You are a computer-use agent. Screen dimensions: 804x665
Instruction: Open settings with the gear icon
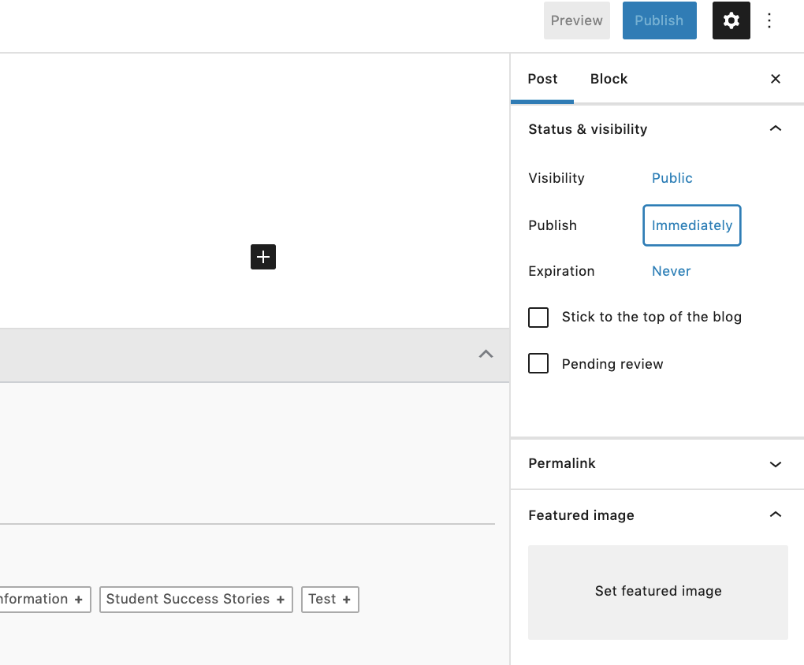731,20
